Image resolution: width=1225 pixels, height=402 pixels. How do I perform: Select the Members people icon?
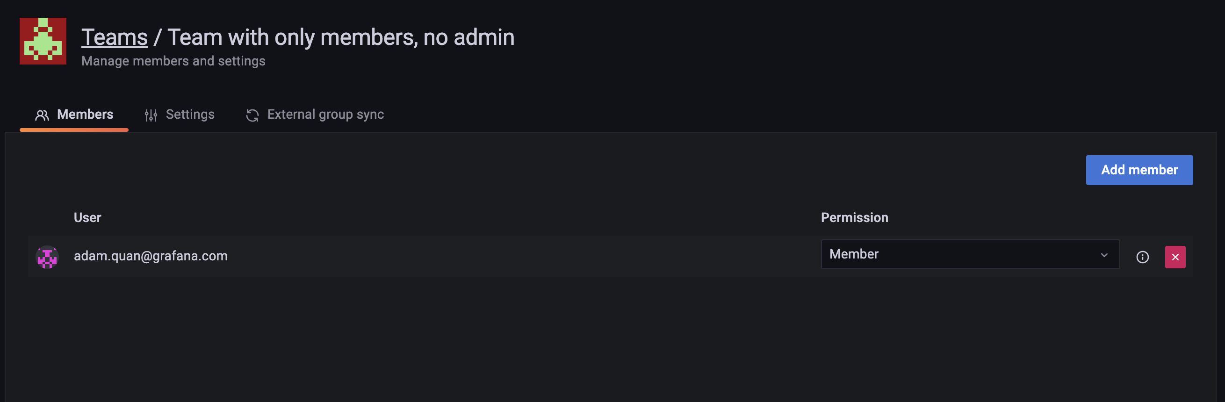point(43,115)
